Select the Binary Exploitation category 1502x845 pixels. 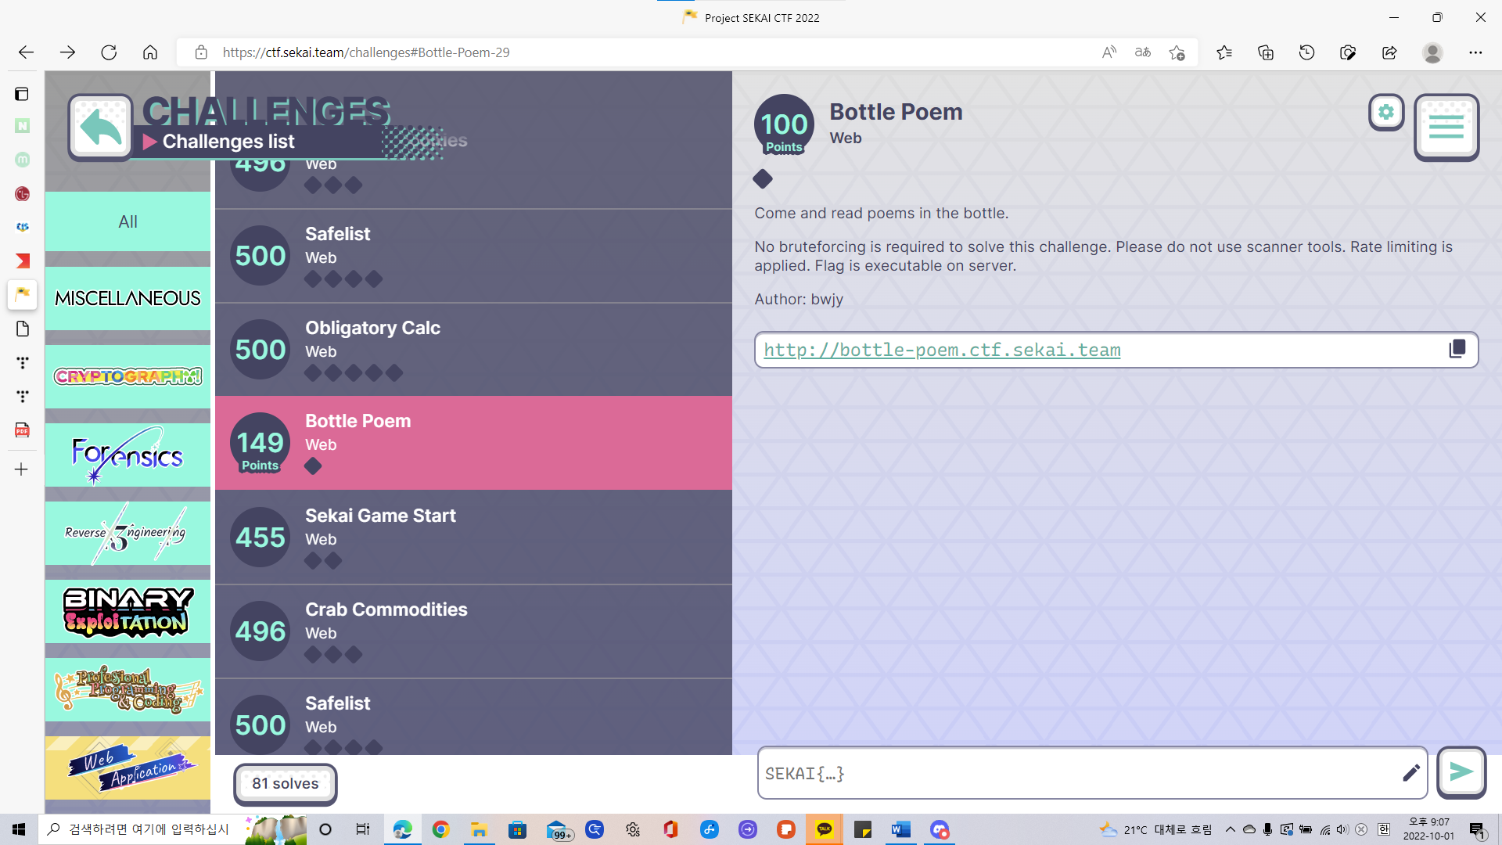128,611
